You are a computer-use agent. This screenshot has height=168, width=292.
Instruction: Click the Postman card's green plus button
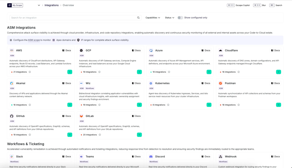(279, 105)
